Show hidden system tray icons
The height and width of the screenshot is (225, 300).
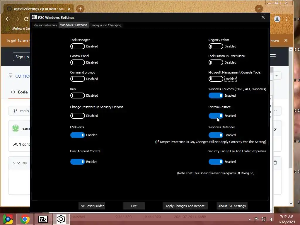tap(250, 219)
